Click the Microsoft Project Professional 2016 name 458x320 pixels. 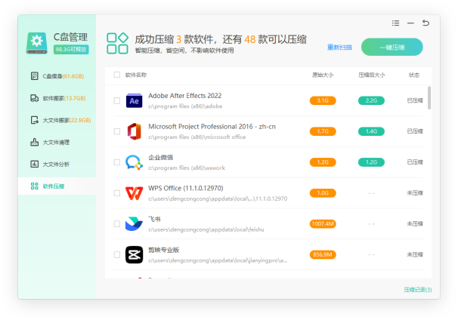click(x=212, y=127)
